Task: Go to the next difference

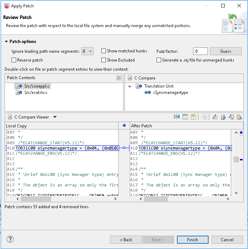Action: click(215, 117)
